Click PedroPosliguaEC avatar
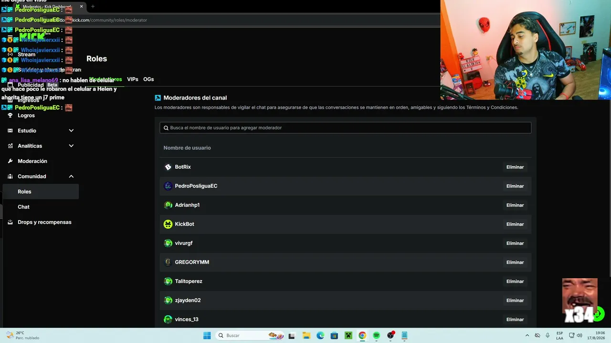This screenshot has width=611, height=343. click(x=168, y=186)
